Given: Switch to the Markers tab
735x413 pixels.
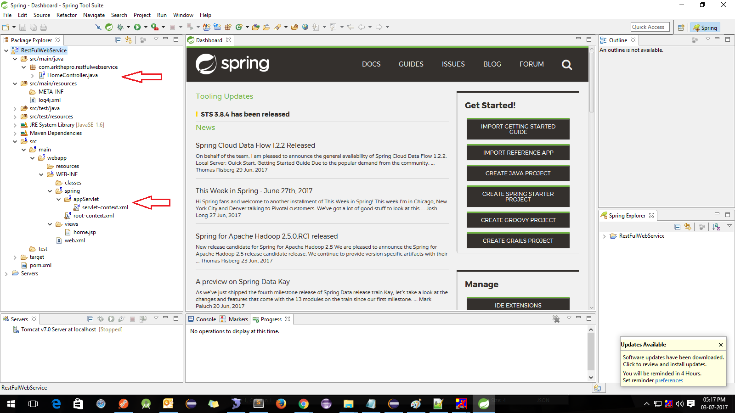Looking at the screenshot, I should (x=234, y=319).
